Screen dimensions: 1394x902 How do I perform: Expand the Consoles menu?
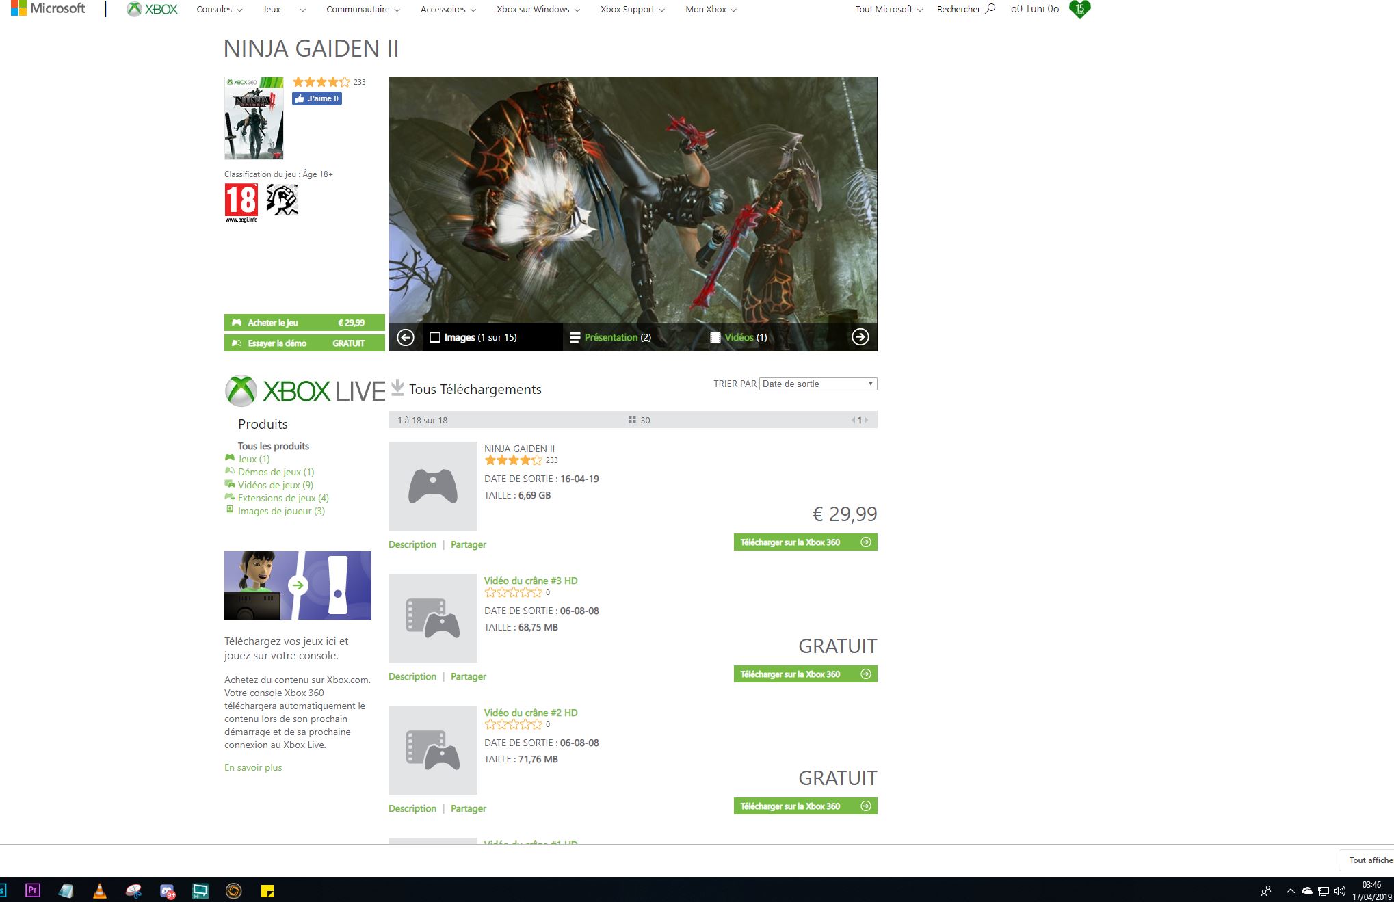pyautogui.click(x=219, y=10)
